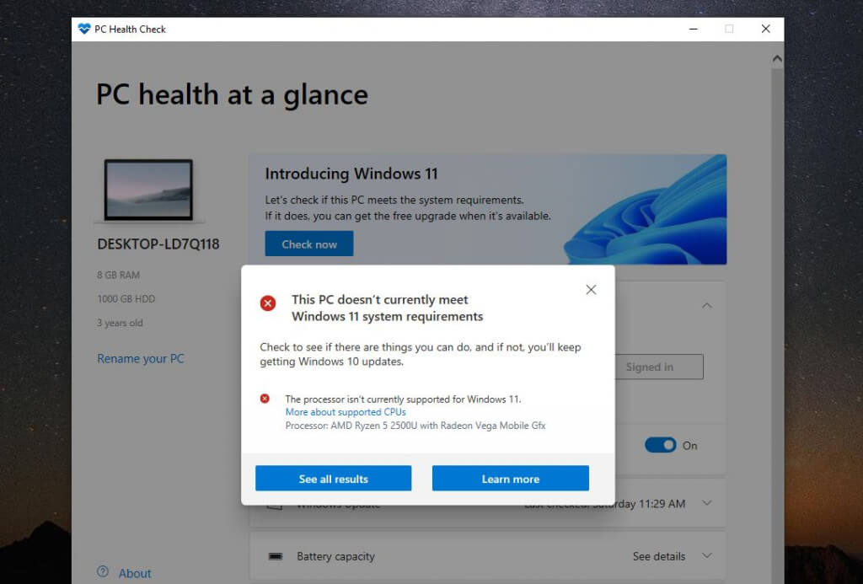Toggle the On switch off
Image resolution: width=863 pixels, height=584 pixels.
pyautogui.click(x=661, y=445)
